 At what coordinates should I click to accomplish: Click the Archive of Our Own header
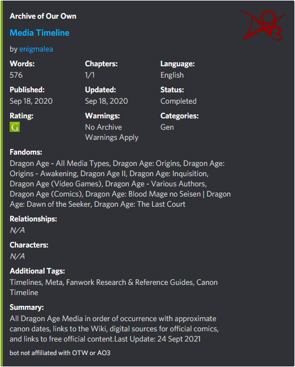coord(43,16)
